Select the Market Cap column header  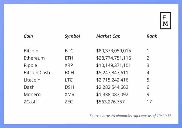point(108,36)
